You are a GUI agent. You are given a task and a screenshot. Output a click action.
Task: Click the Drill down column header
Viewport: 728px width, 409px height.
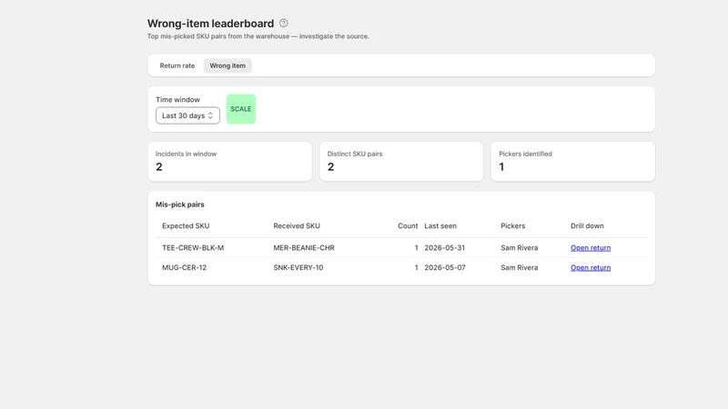[x=587, y=225]
